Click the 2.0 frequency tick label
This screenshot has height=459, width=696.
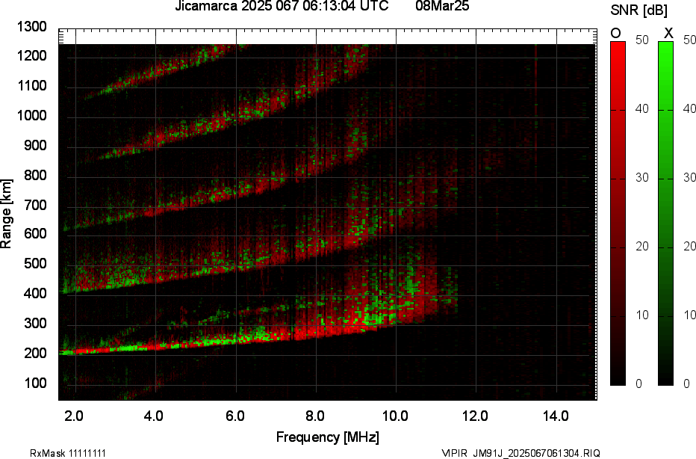tap(74, 416)
